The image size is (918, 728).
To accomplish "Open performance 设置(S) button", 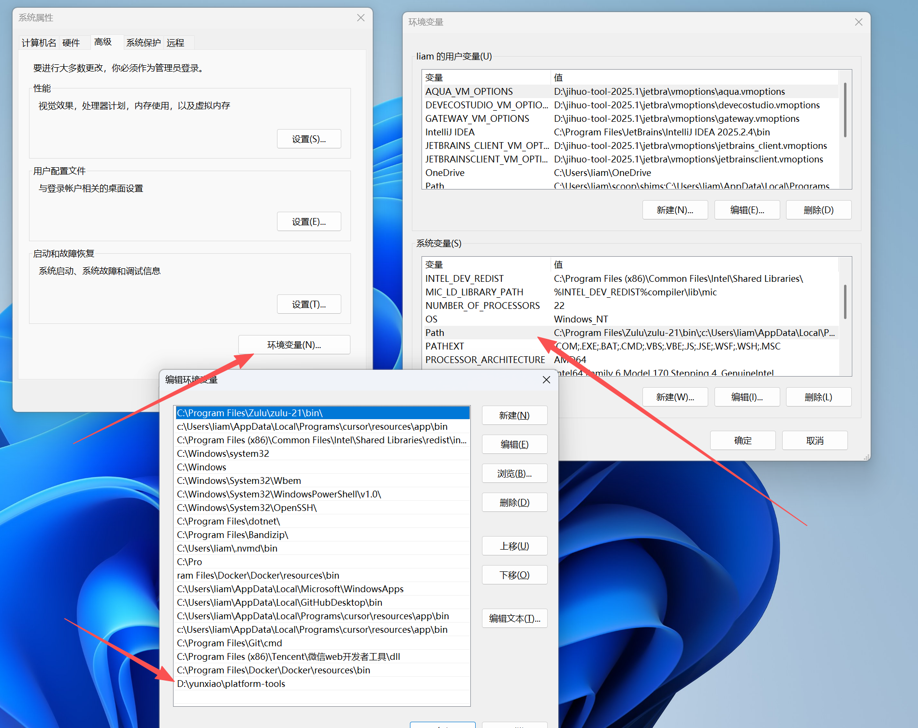I will 309,139.
